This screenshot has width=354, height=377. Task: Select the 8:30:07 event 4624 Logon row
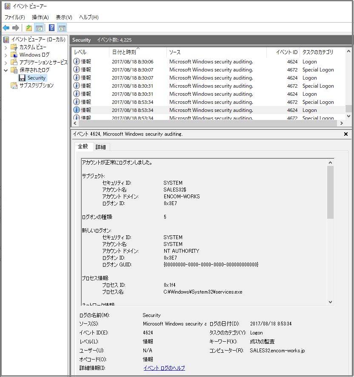pyautogui.click(x=208, y=78)
